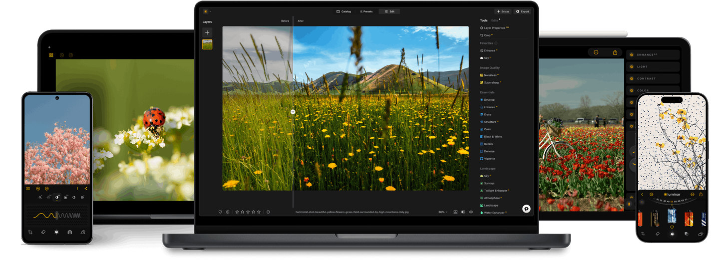
Task: Open the Extras button
Action: (x=503, y=11)
